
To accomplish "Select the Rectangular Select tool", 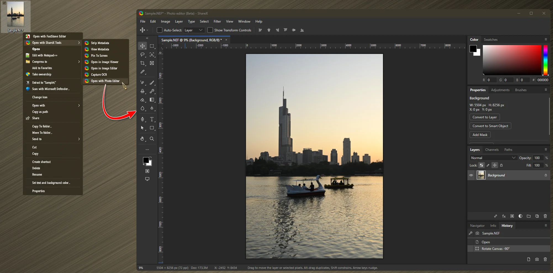I will point(152,46).
